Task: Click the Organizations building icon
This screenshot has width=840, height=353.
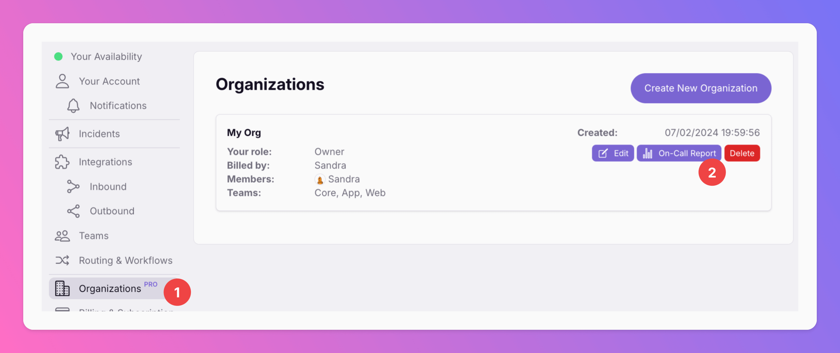Action: (x=62, y=288)
